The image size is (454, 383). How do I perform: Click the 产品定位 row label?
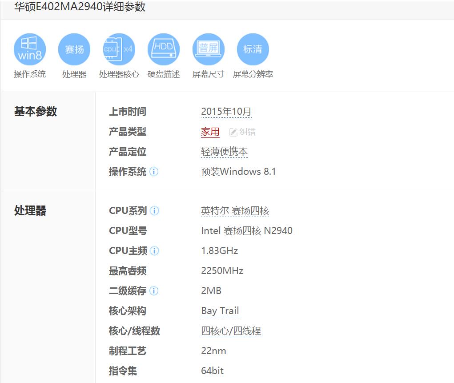coord(128,152)
